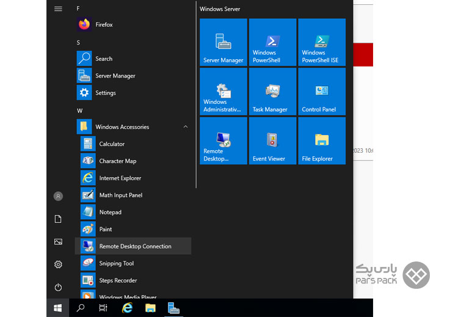
Task: Launch Calculator from Windows Accessories
Action: pyautogui.click(x=133, y=144)
